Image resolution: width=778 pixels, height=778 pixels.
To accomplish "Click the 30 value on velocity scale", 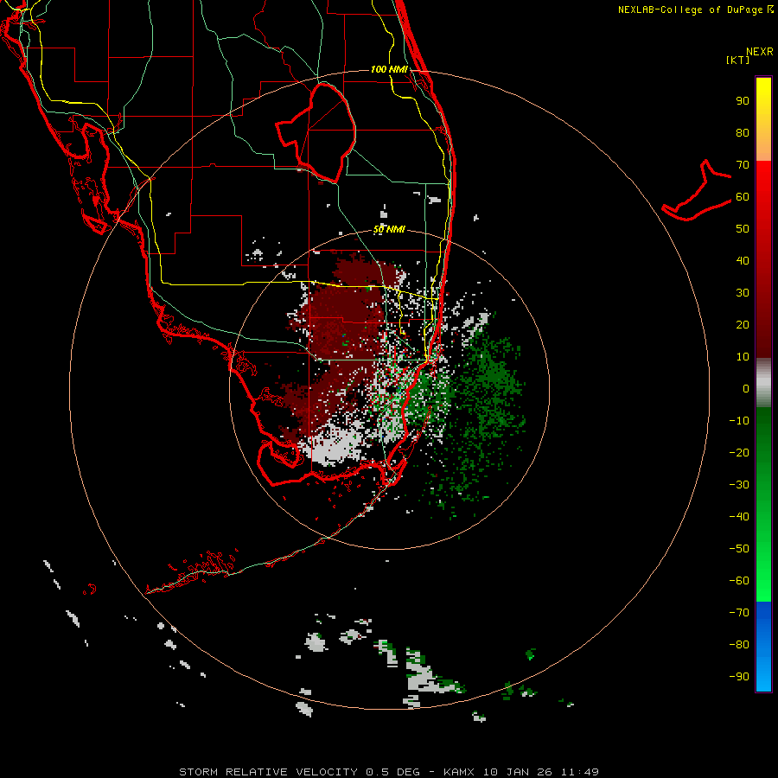I will [743, 293].
